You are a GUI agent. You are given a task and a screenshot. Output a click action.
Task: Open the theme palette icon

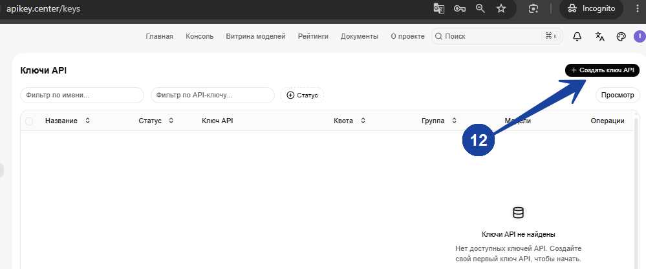coord(621,37)
